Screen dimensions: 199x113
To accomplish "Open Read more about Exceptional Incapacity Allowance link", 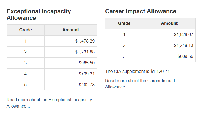I will pos(49,103).
